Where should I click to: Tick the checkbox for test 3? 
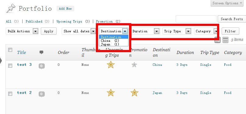coord(10,66)
